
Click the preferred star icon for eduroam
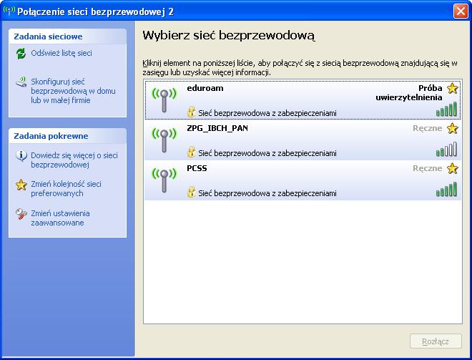452,88
